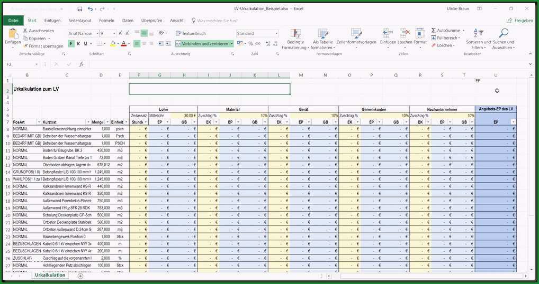Viewport: 539px width, 284px height.
Task: Click the Freigeben share button
Action: pos(519,21)
